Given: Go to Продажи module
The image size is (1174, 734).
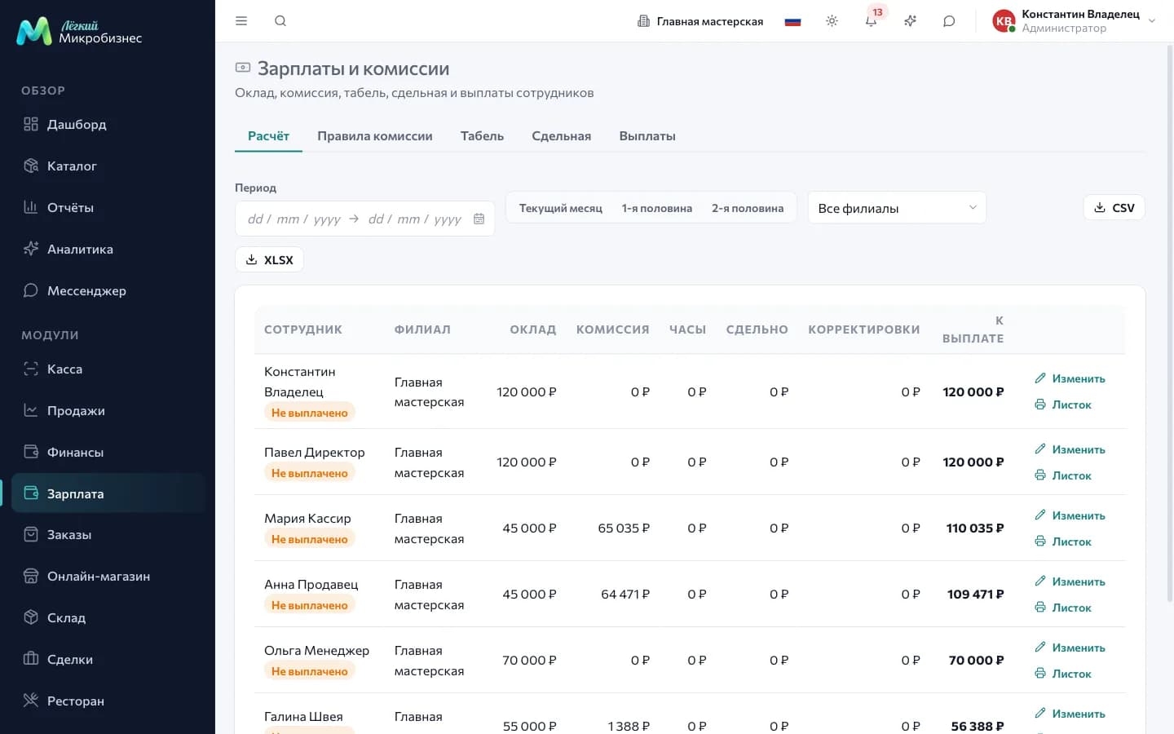Looking at the screenshot, I should click(x=108, y=410).
